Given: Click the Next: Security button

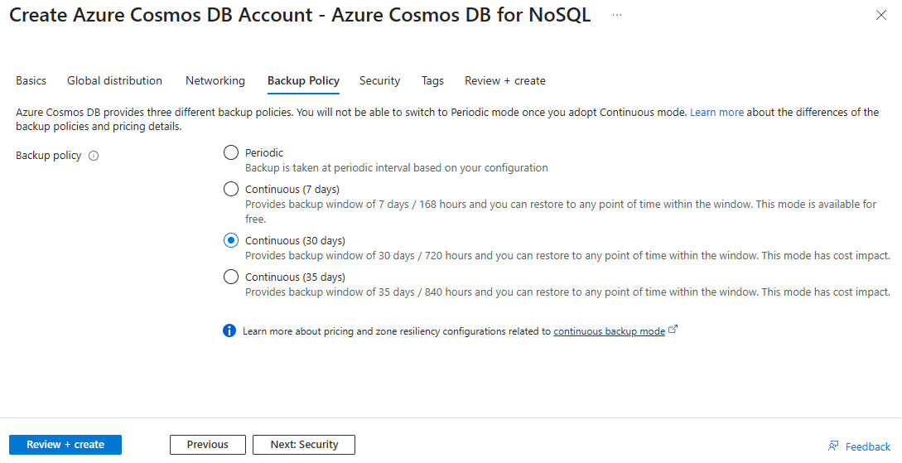Looking at the screenshot, I should 304,445.
